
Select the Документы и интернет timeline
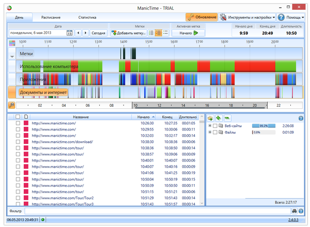point(43,92)
